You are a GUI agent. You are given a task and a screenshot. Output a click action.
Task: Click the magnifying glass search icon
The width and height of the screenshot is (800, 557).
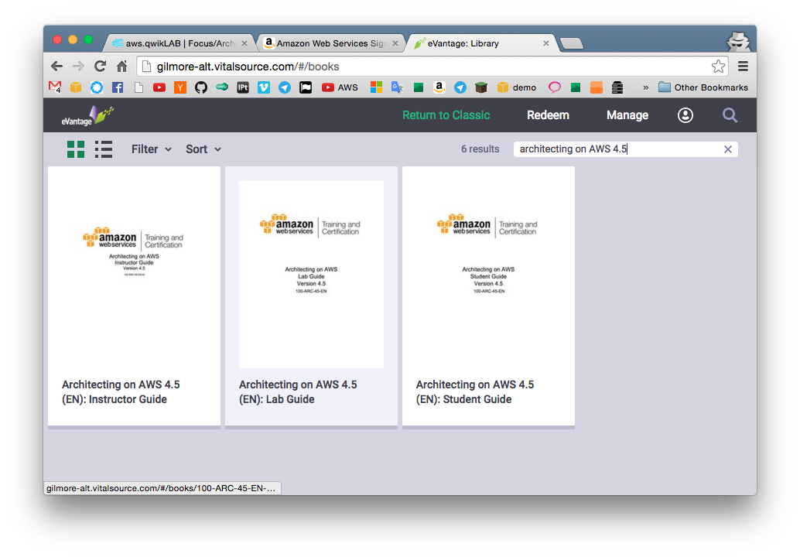tap(730, 115)
